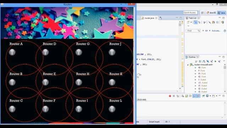The width and height of the screenshot is (227, 128).
Task: Maximize the Outline view
Action: tap(223, 57)
